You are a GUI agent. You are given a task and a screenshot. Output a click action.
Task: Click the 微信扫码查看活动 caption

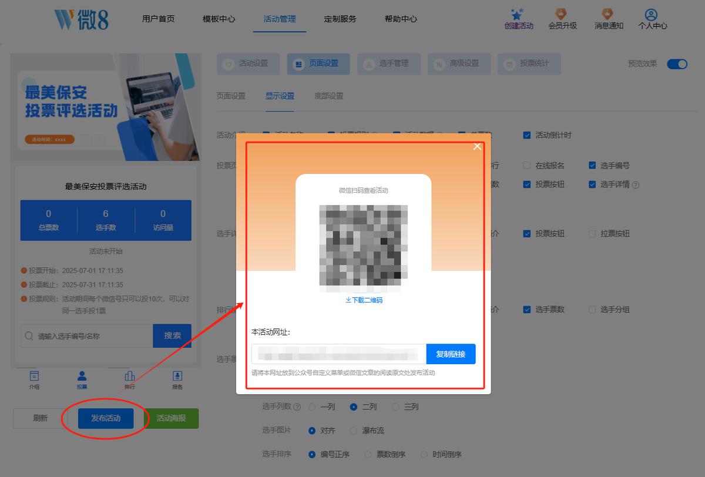tap(364, 190)
